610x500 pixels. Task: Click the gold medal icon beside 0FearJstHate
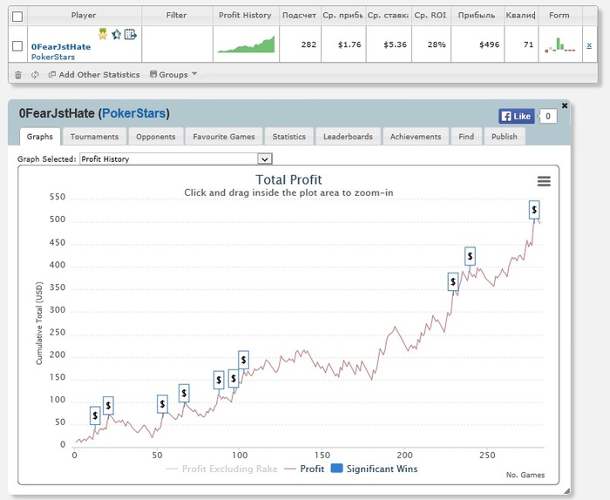(x=103, y=34)
